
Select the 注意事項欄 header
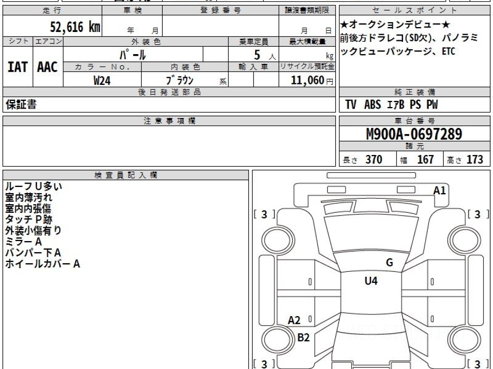[169, 121]
